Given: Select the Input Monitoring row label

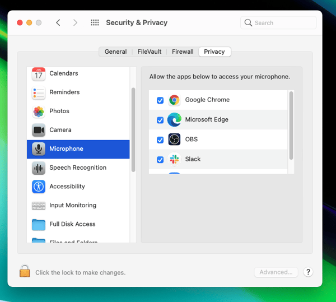Looking at the screenshot, I should click(x=73, y=205).
